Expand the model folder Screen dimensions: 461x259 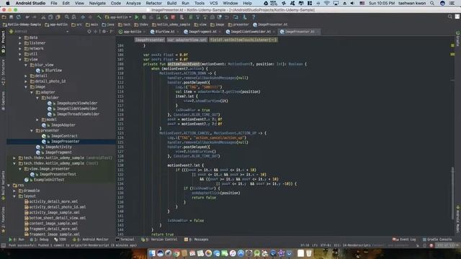point(37,119)
